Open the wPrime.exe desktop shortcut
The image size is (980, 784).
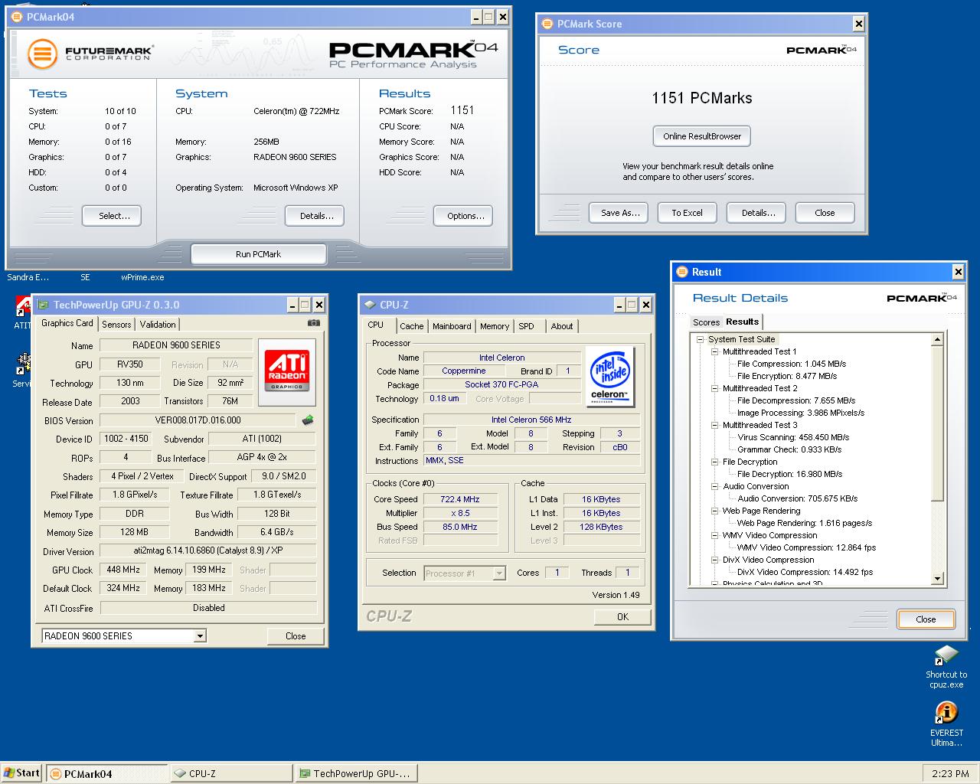pyautogui.click(x=142, y=277)
